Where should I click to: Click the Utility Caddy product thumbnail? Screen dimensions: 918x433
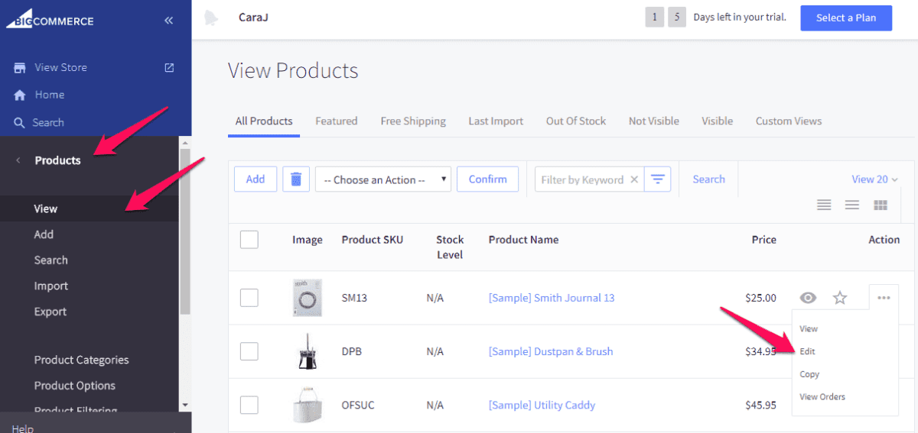pyautogui.click(x=308, y=405)
